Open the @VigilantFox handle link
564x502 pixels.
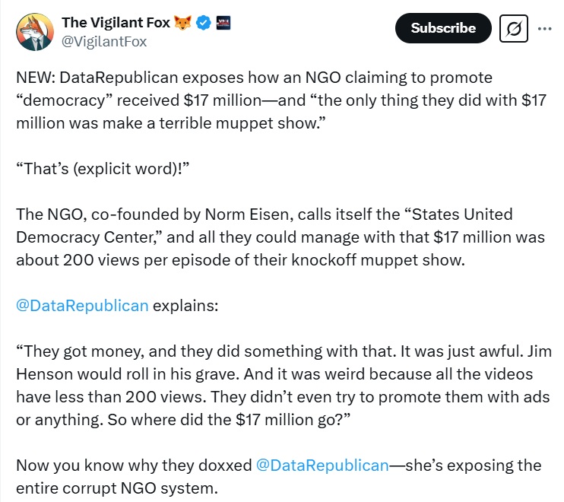[x=104, y=41]
